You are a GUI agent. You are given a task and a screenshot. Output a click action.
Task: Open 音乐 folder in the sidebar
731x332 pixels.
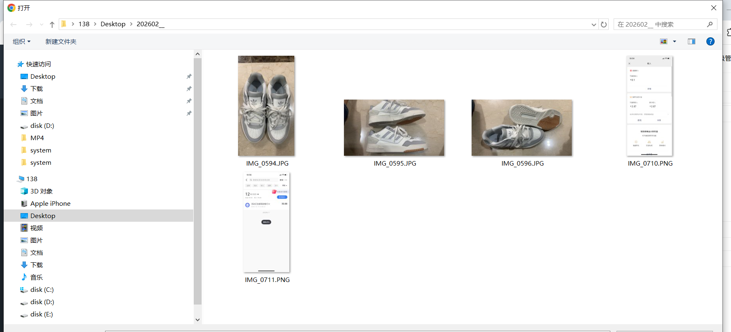(x=32, y=277)
